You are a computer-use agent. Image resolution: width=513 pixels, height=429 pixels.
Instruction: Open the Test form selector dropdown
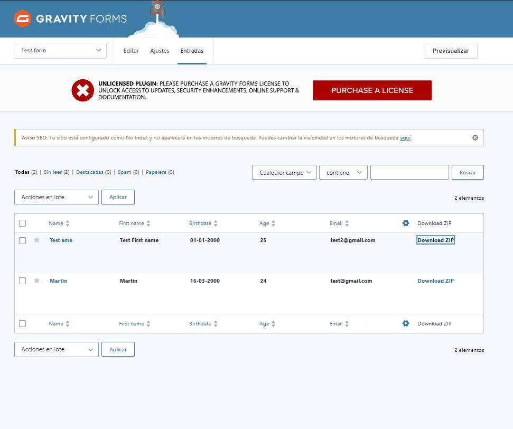(60, 51)
